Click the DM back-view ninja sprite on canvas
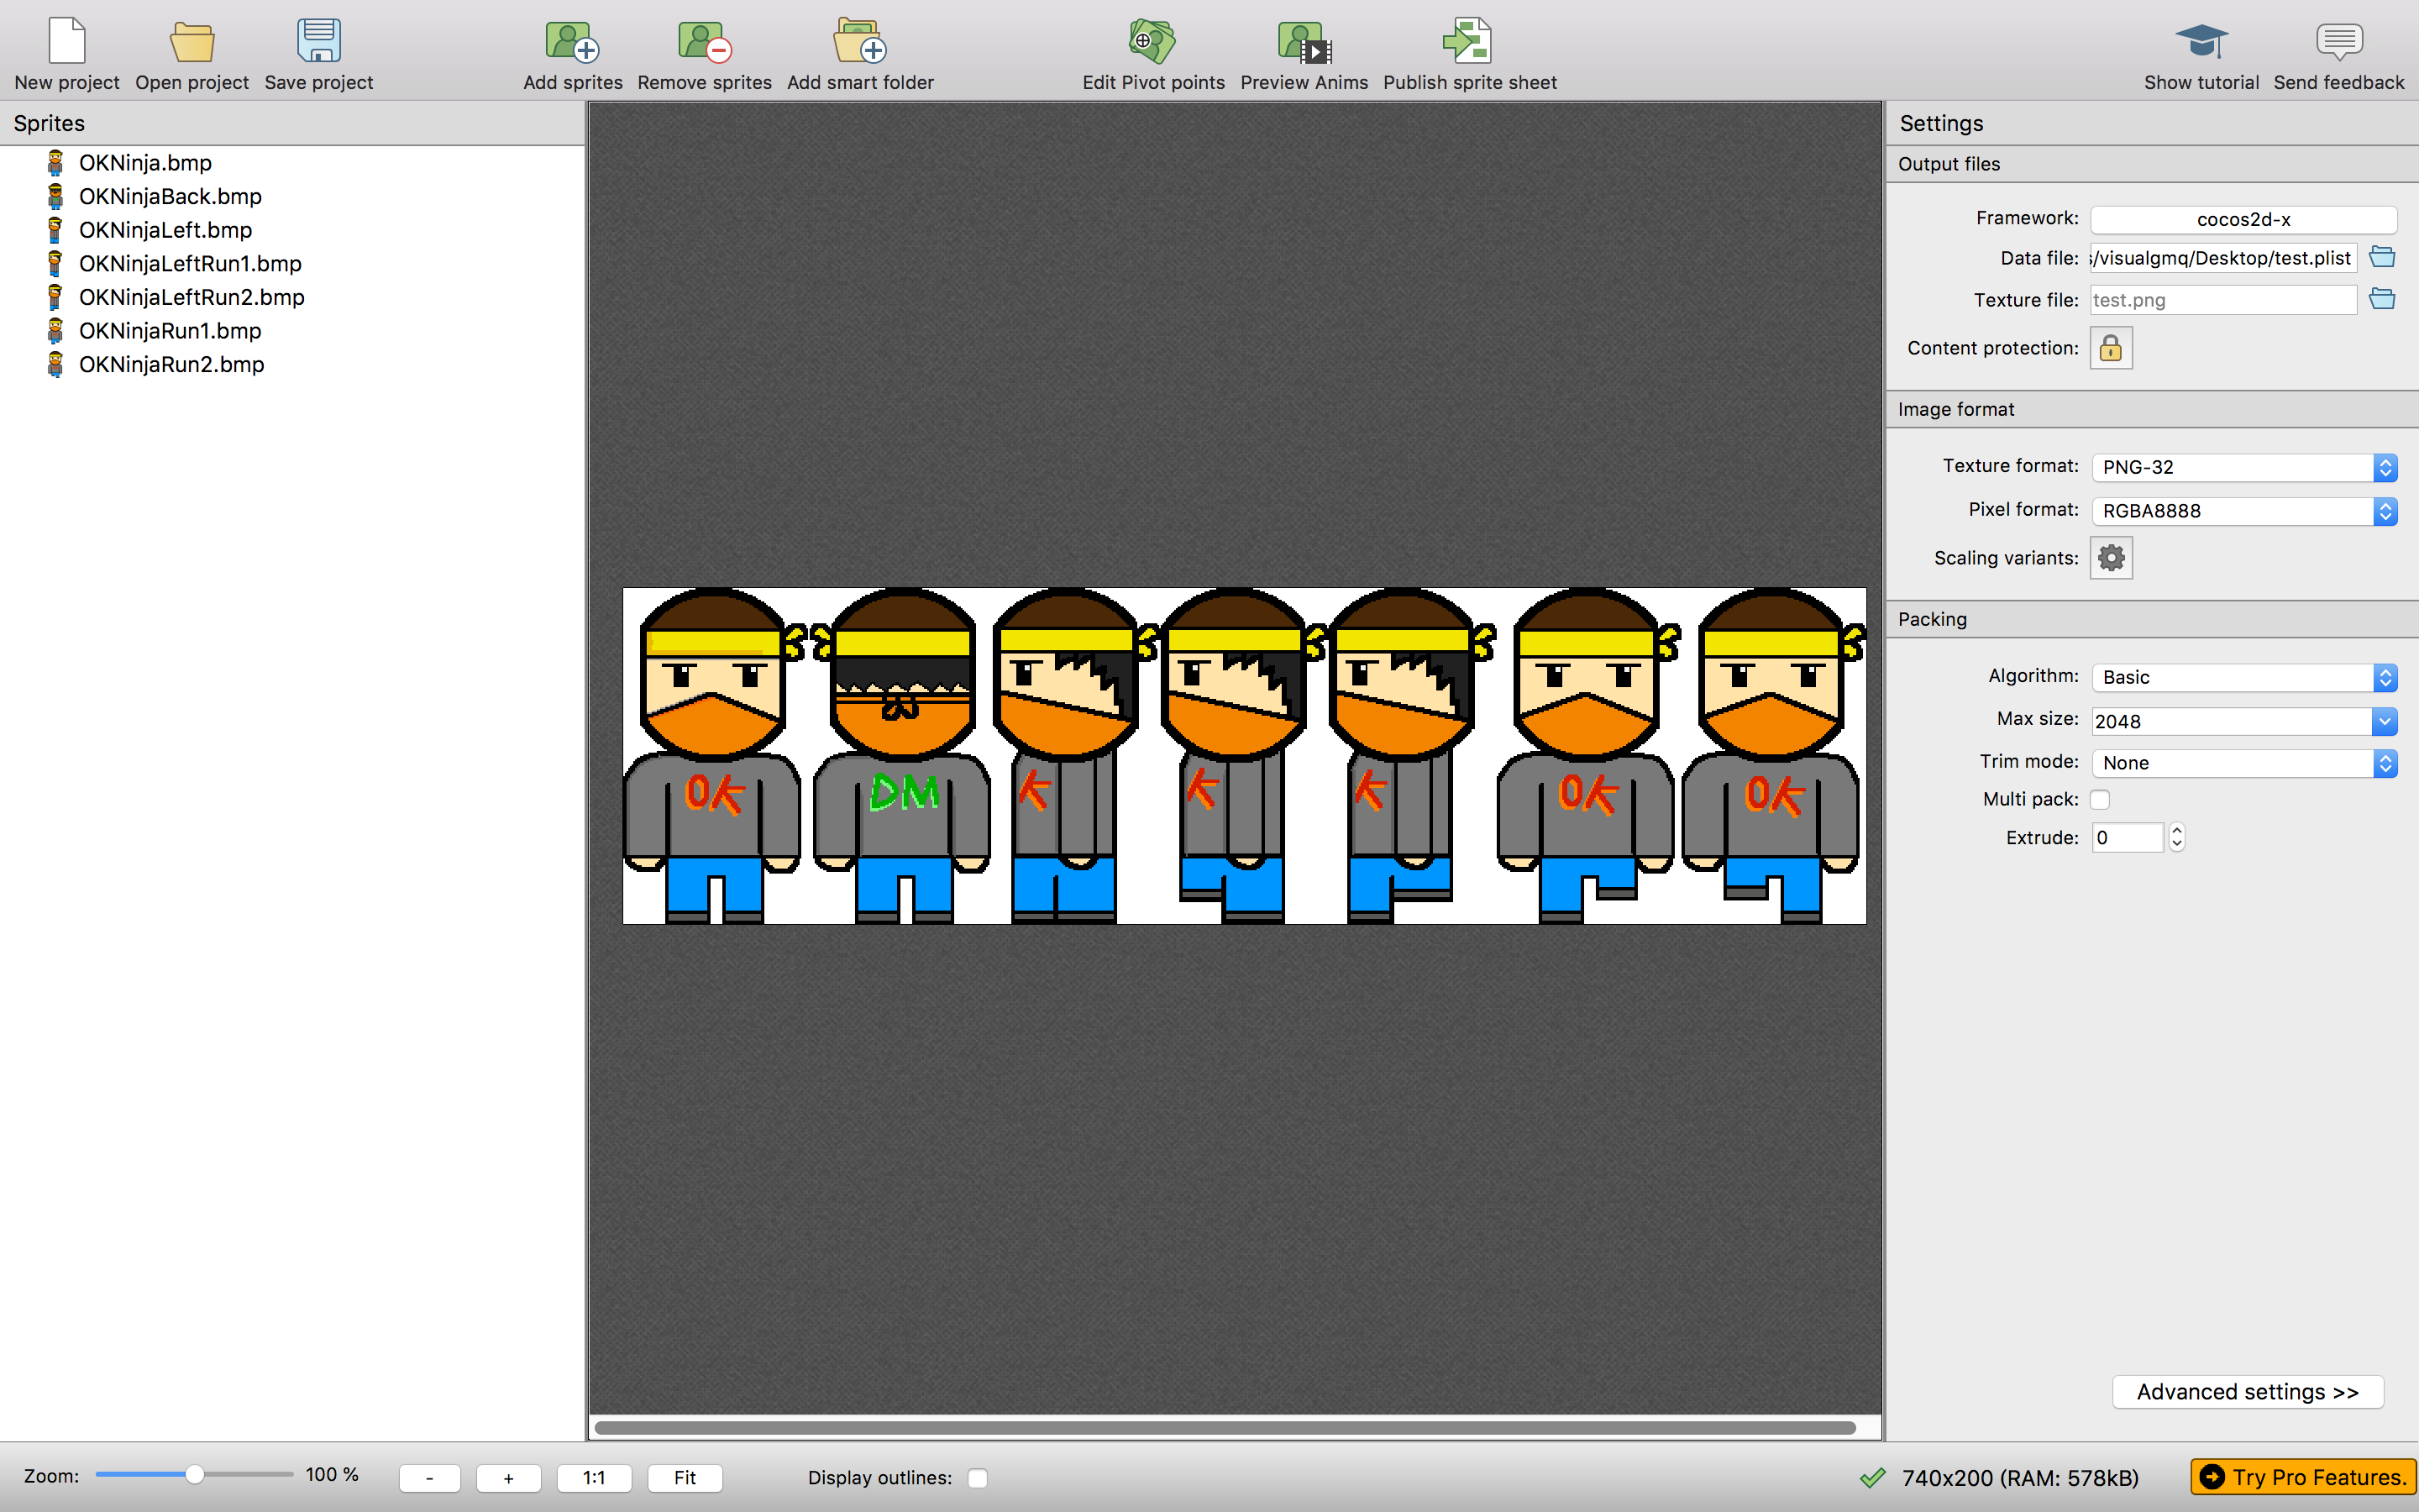Image resolution: width=2419 pixels, height=1512 pixels. click(x=901, y=756)
